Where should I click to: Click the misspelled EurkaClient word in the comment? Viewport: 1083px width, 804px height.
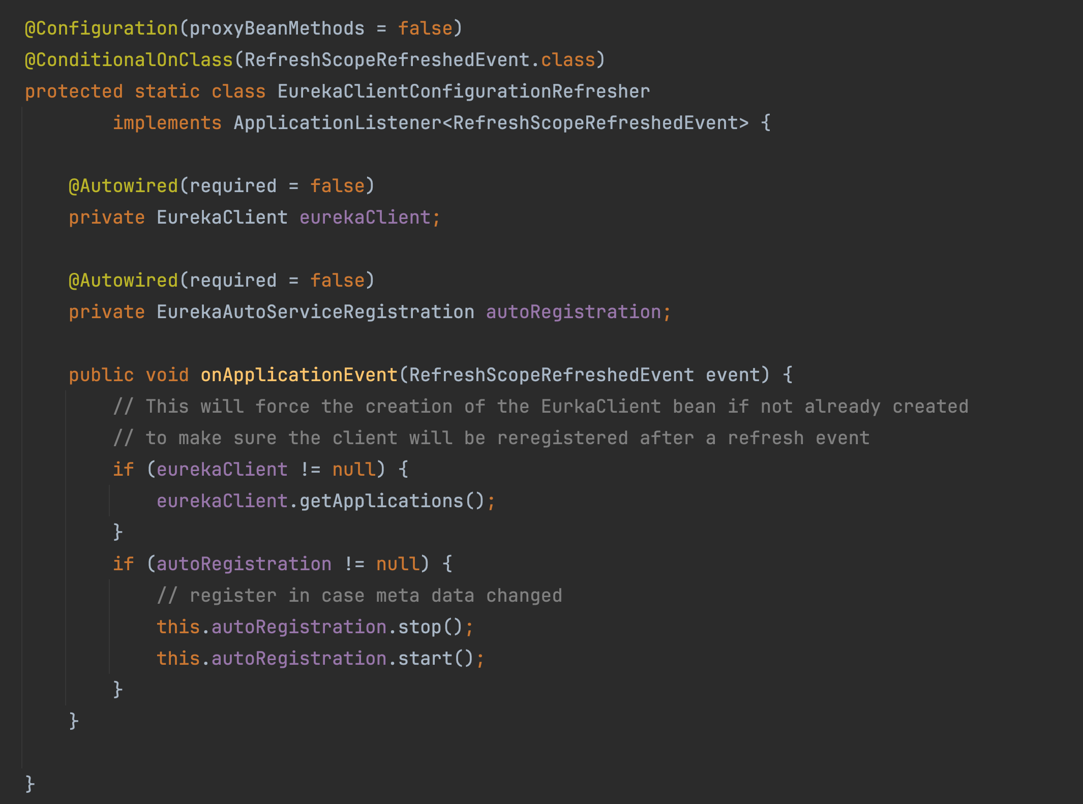tap(600, 407)
